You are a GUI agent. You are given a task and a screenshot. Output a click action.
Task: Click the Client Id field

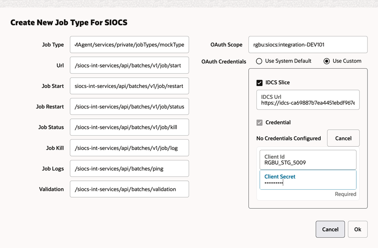pyautogui.click(x=308, y=159)
